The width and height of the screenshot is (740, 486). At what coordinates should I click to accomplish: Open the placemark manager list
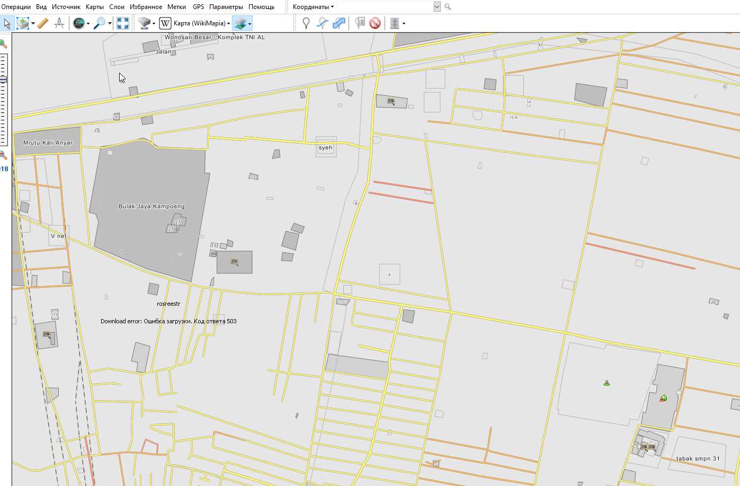pyautogui.click(x=360, y=23)
